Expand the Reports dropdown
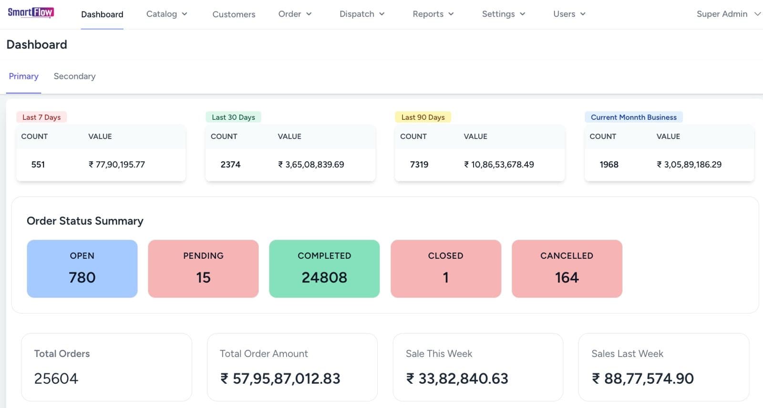Screen dimensions: 763x408 [433, 14]
